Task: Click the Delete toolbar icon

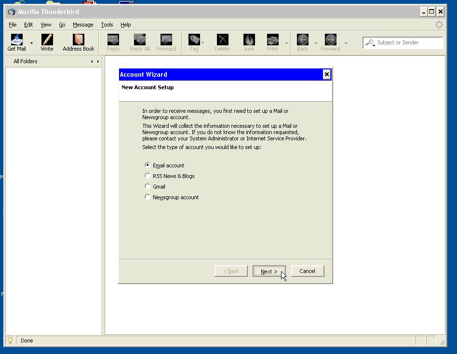Action: 222,42
